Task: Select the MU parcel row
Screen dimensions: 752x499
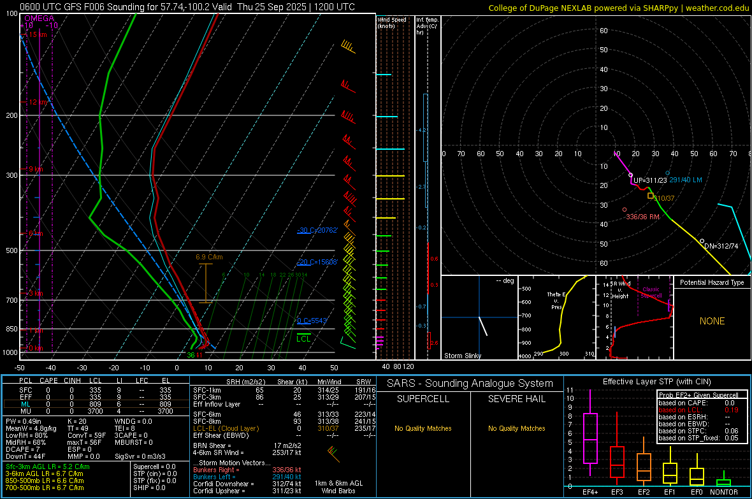Action: (96, 411)
